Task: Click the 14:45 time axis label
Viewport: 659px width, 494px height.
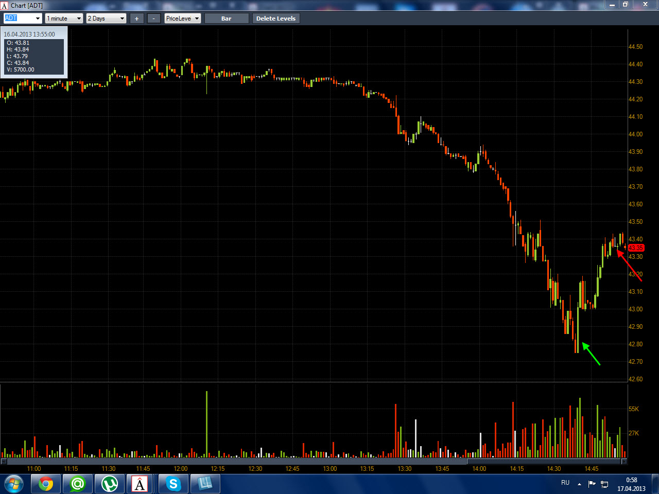Action: [592, 469]
